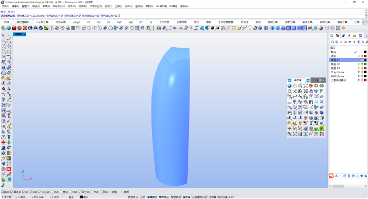Switch to the 曲线工具 toolbar tab

pyautogui.click(x=272, y=22)
